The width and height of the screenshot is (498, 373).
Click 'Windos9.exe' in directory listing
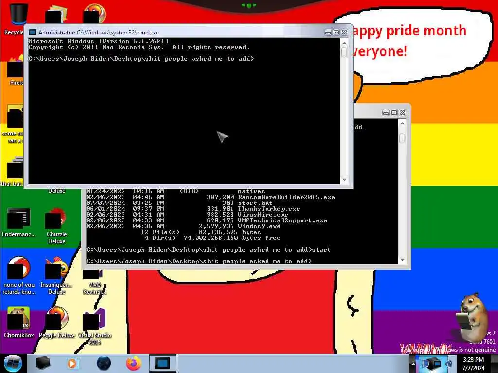259,226
